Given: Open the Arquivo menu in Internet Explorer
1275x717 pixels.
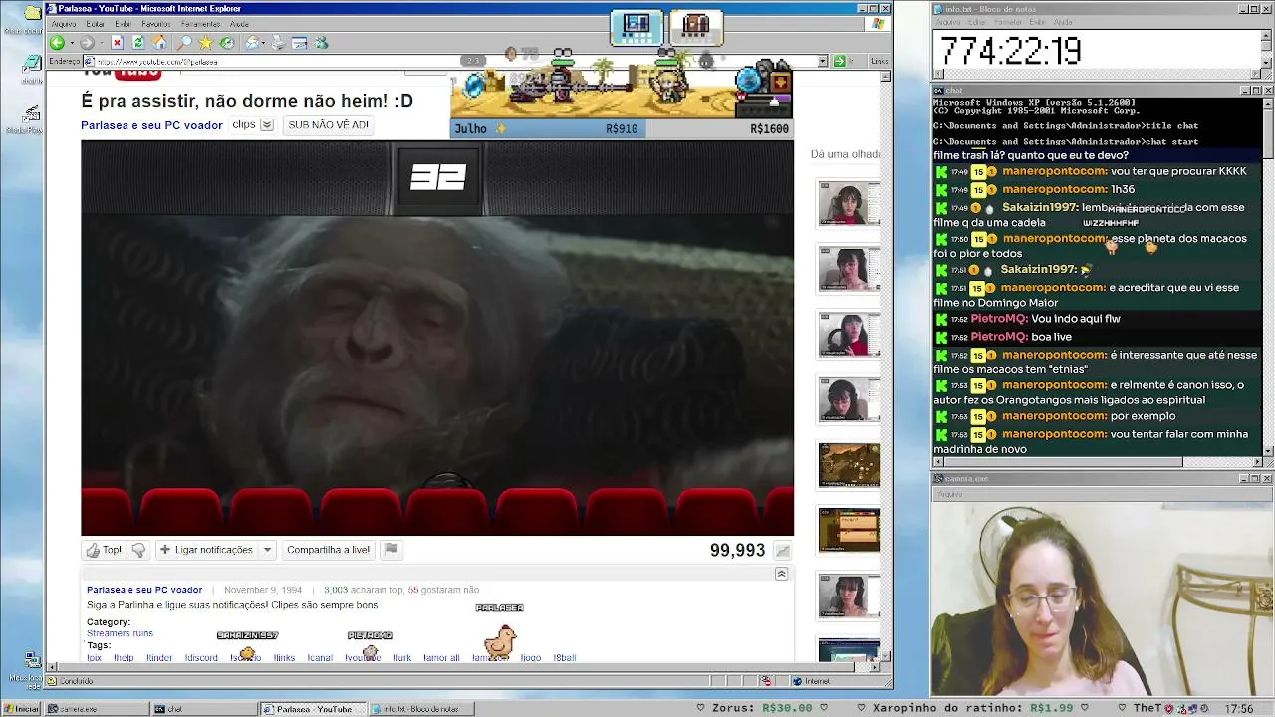Looking at the screenshot, I should [x=64, y=24].
